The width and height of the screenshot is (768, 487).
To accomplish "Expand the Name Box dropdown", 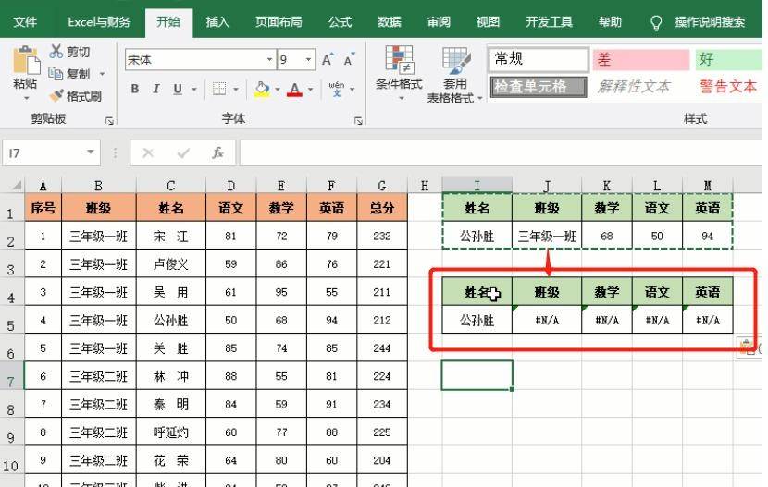I will pyautogui.click(x=91, y=152).
